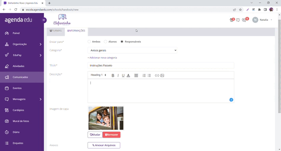The image size is (281, 151).
Task: Open Chrome three-dot menu
Action: click(x=277, y=10)
